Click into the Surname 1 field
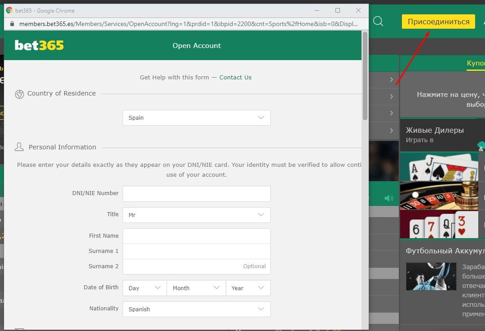The height and width of the screenshot is (331, 485). coord(196,251)
